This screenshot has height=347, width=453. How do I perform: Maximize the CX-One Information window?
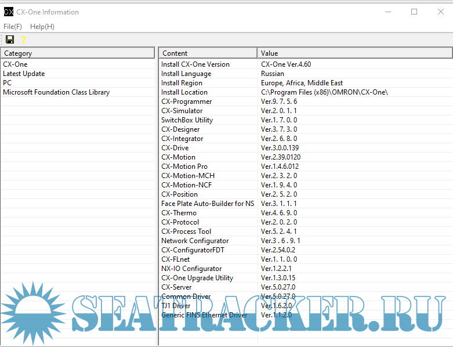point(414,12)
